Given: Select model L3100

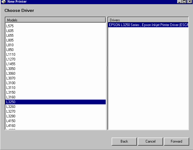Looking at the screenshot, I should [56, 83].
